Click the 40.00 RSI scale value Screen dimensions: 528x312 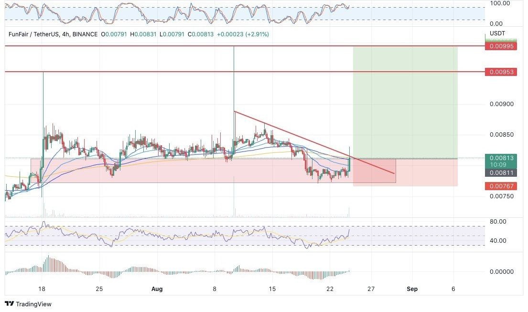tap(498, 240)
